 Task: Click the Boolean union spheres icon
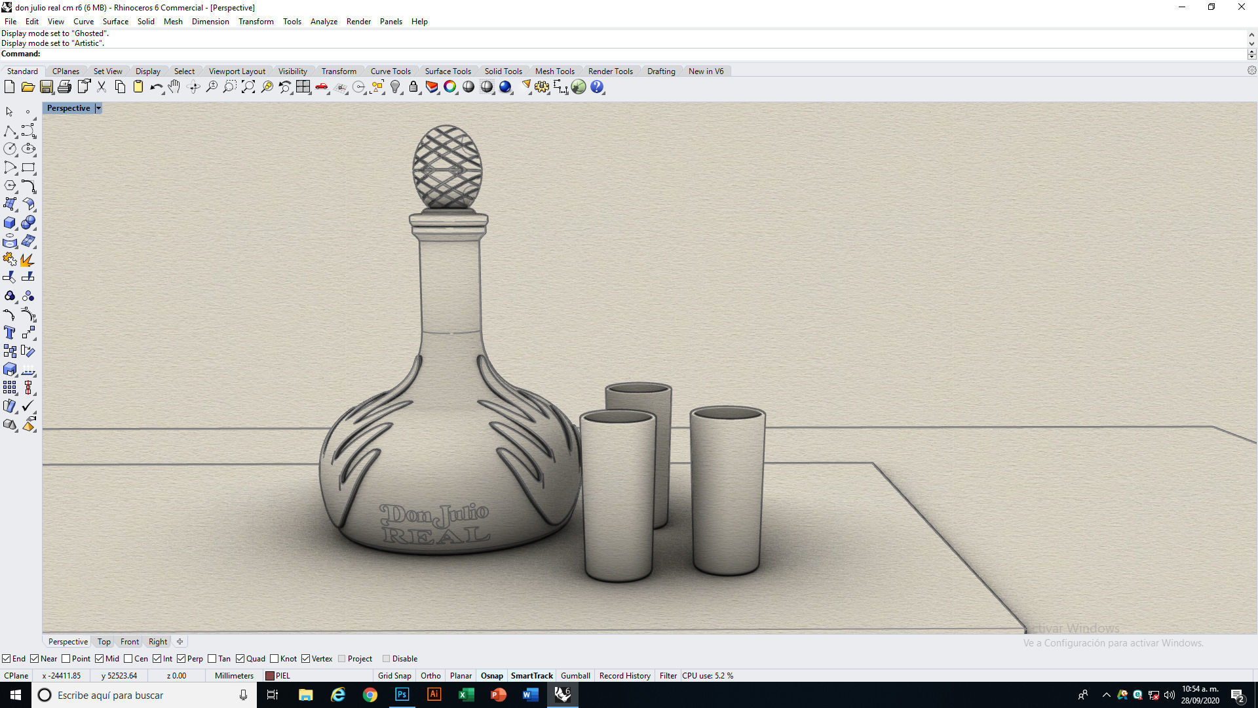(x=28, y=223)
